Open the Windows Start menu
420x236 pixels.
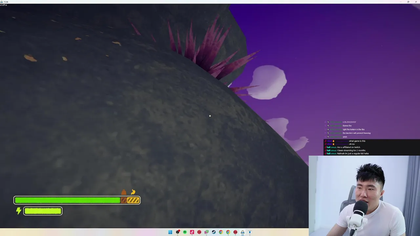coord(170,232)
